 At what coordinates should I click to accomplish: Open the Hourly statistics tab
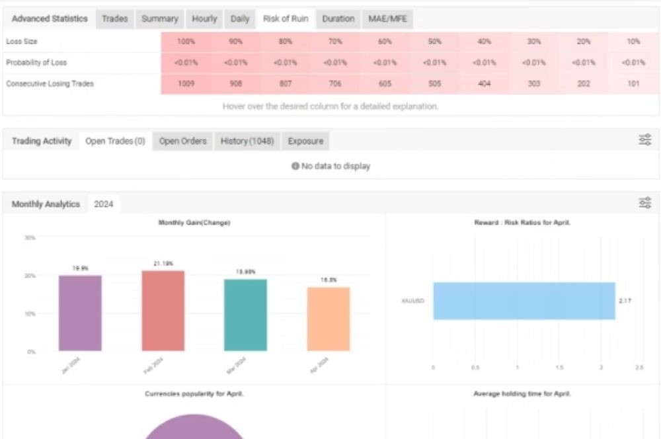point(204,19)
